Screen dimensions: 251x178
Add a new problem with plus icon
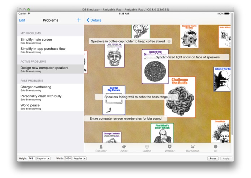(x=79, y=20)
